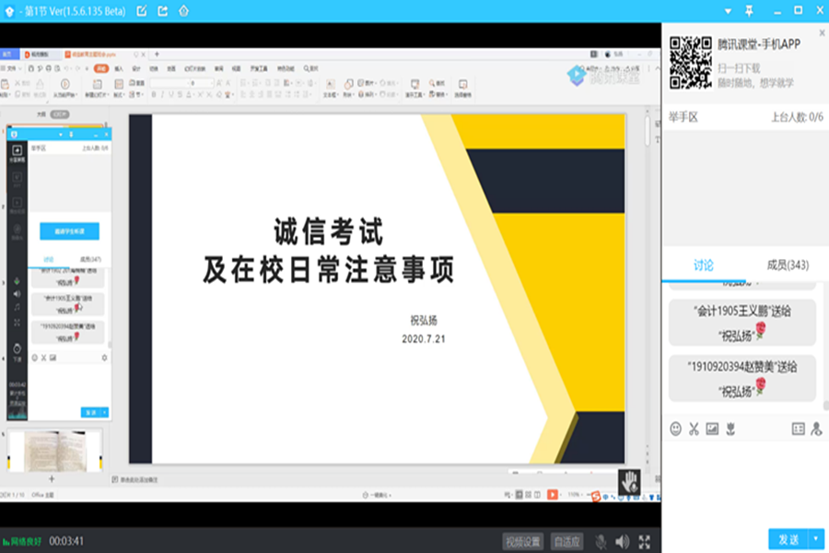Image resolution: width=829 pixels, height=553 pixels.
Task: Toggle the speaker volume icon
Action: [623, 541]
